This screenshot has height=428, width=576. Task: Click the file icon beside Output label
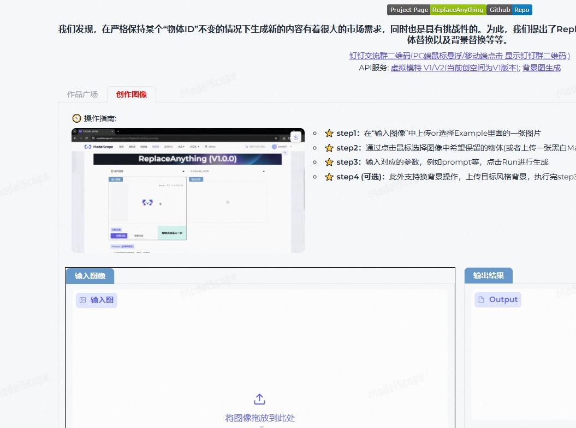(481, 299)
